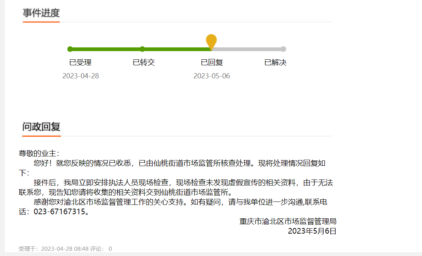The image size is (422, 256).
Task: Click the reply date 2023年5月6日
Action: click(x=312, y=231)
